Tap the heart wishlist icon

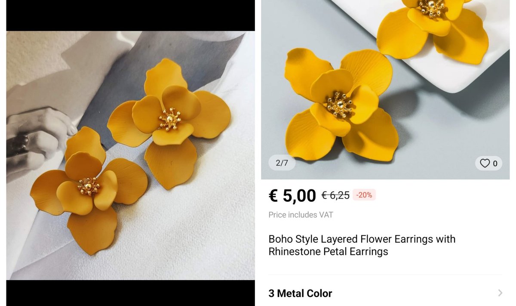pos(485,164)
